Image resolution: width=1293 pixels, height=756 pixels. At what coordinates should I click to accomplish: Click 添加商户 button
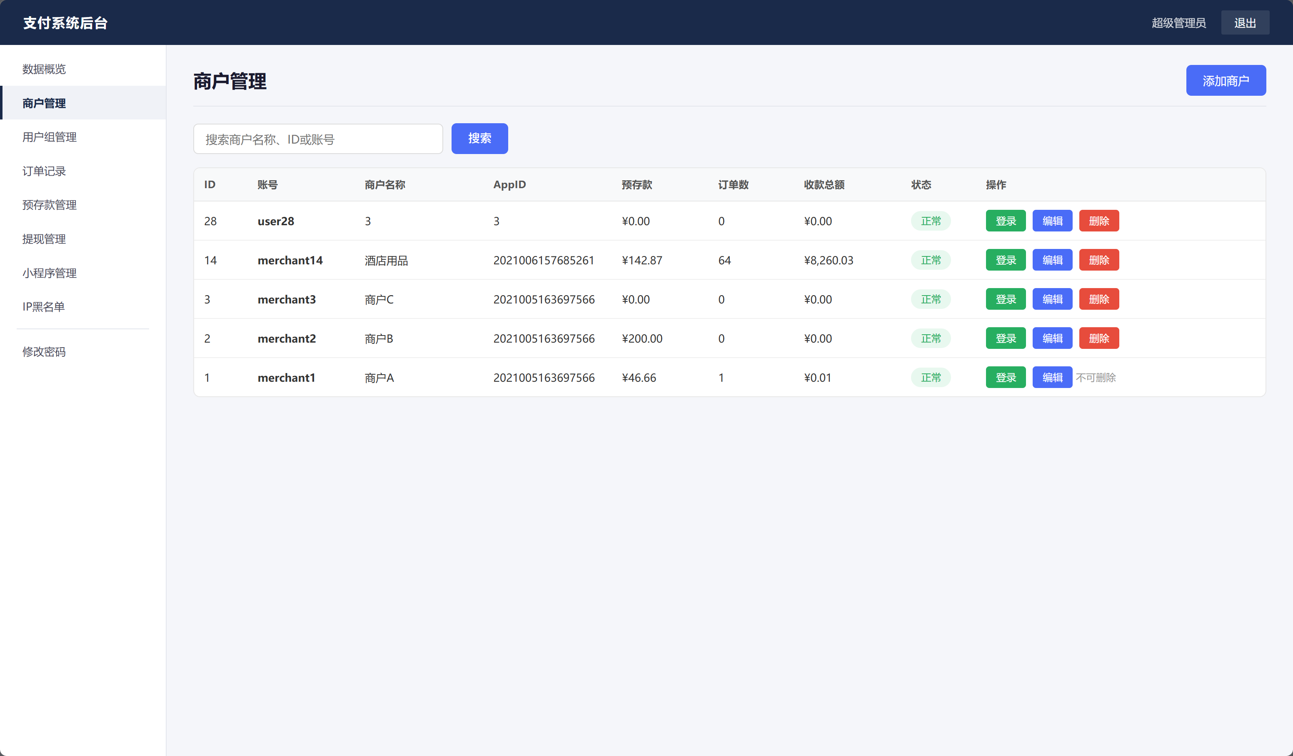coord(1226,80)
